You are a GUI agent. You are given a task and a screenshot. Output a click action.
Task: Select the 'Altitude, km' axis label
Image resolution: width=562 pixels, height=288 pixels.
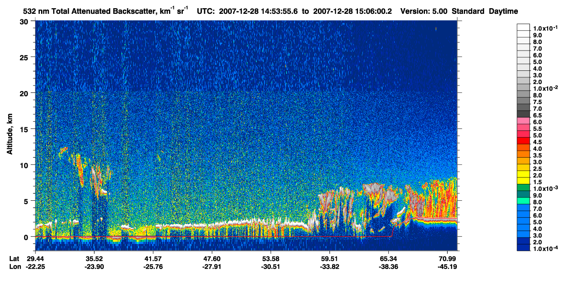(10, 135)
